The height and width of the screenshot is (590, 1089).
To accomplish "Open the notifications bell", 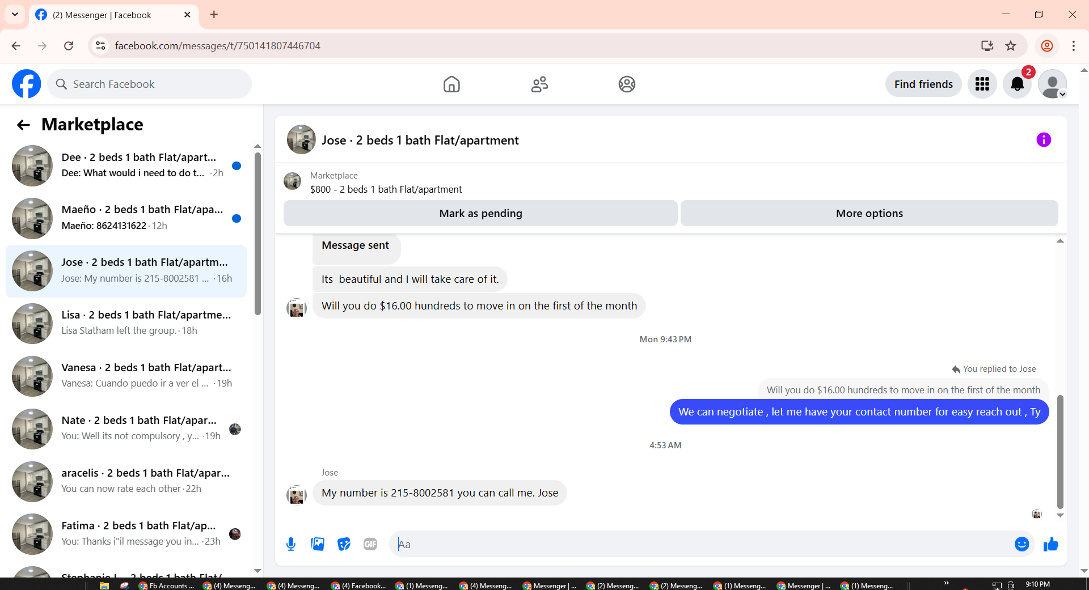I will click(1018, 84).
